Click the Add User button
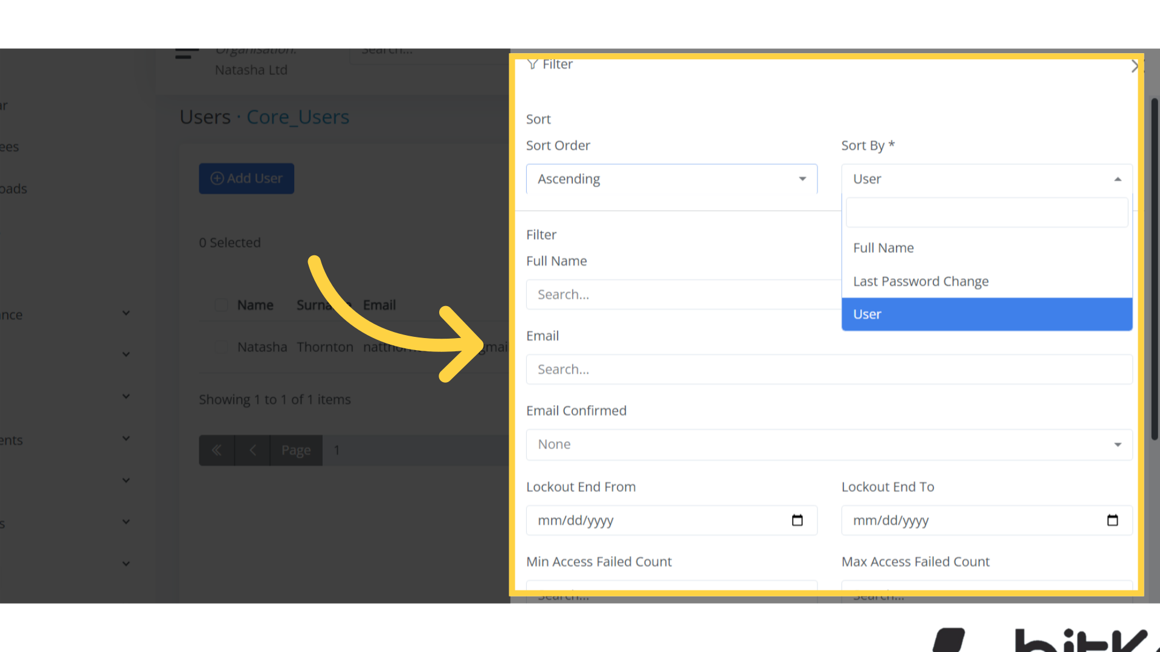 point(246,179)
